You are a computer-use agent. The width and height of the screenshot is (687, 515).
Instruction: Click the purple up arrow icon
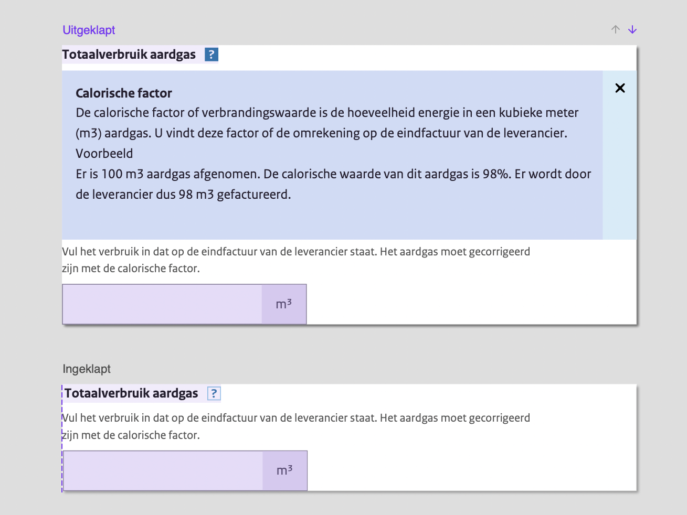615,29
